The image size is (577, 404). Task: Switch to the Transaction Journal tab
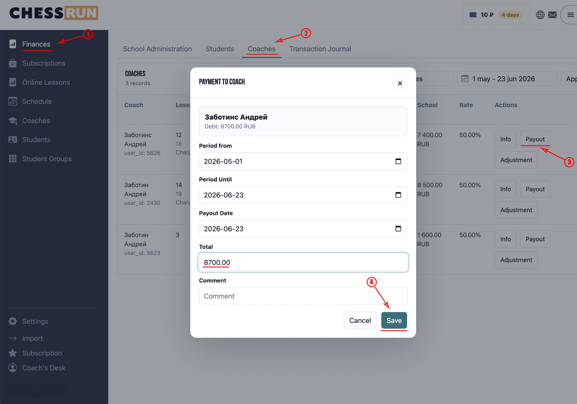point(320,49)
